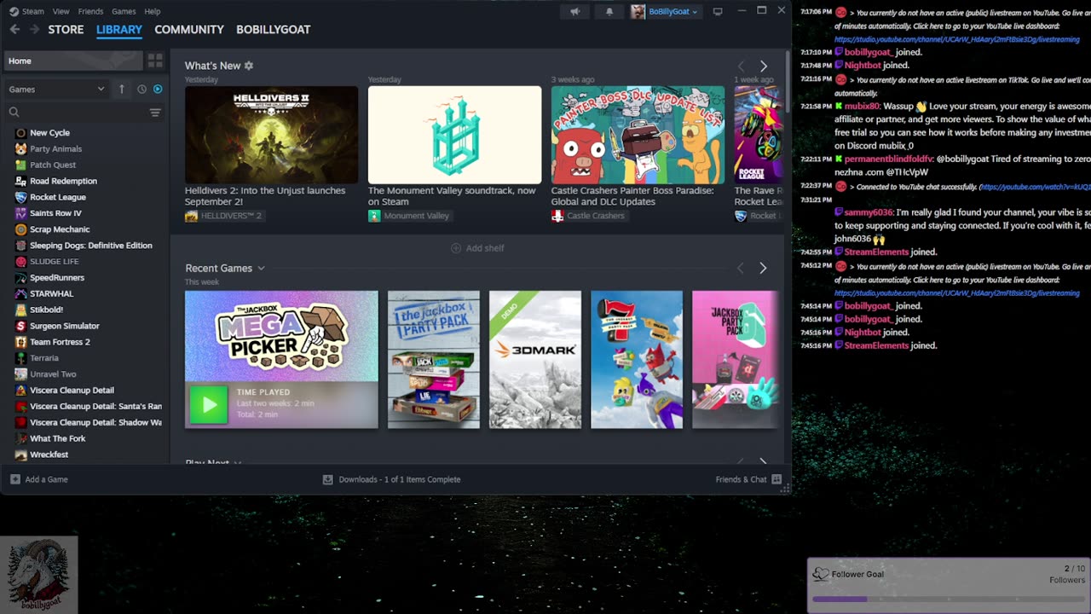This screenshot has width=1091, height=614.
Task: Click the Surgeon Simulator game icon
Action: click(x=20, y=326)
